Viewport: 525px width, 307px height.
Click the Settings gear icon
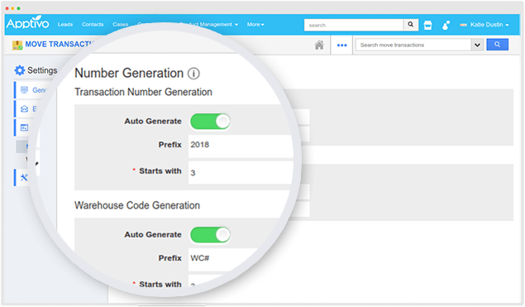(x=19, y=70)
